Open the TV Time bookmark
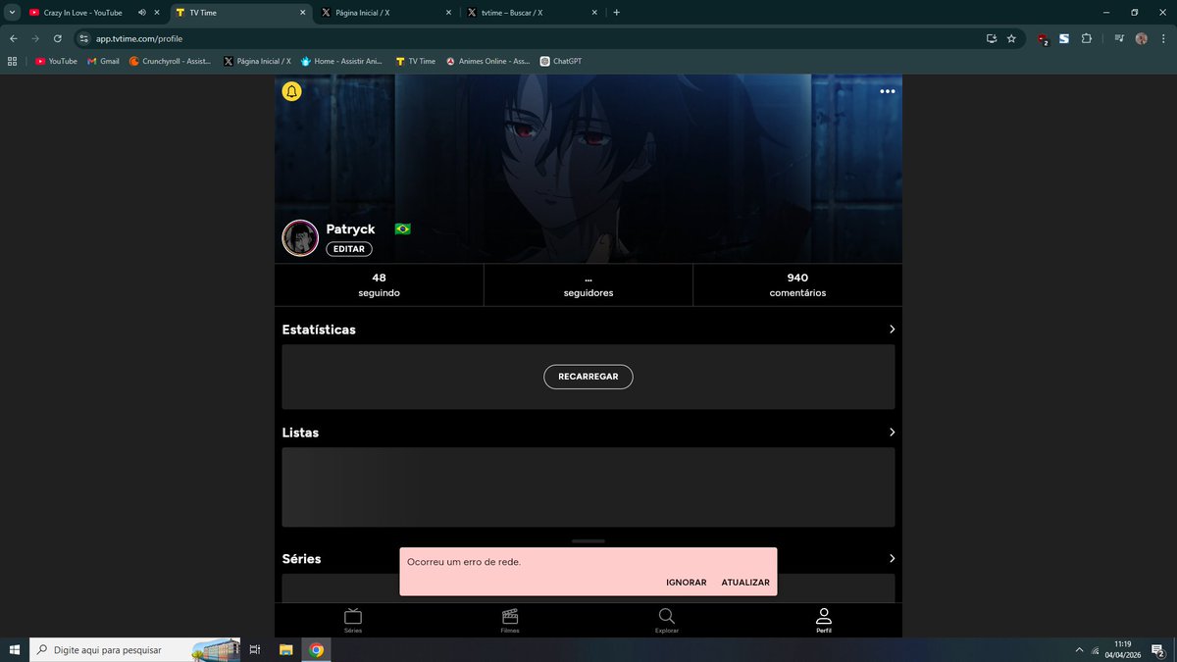Screen dimensions: 1177x662 pos(416,61)
